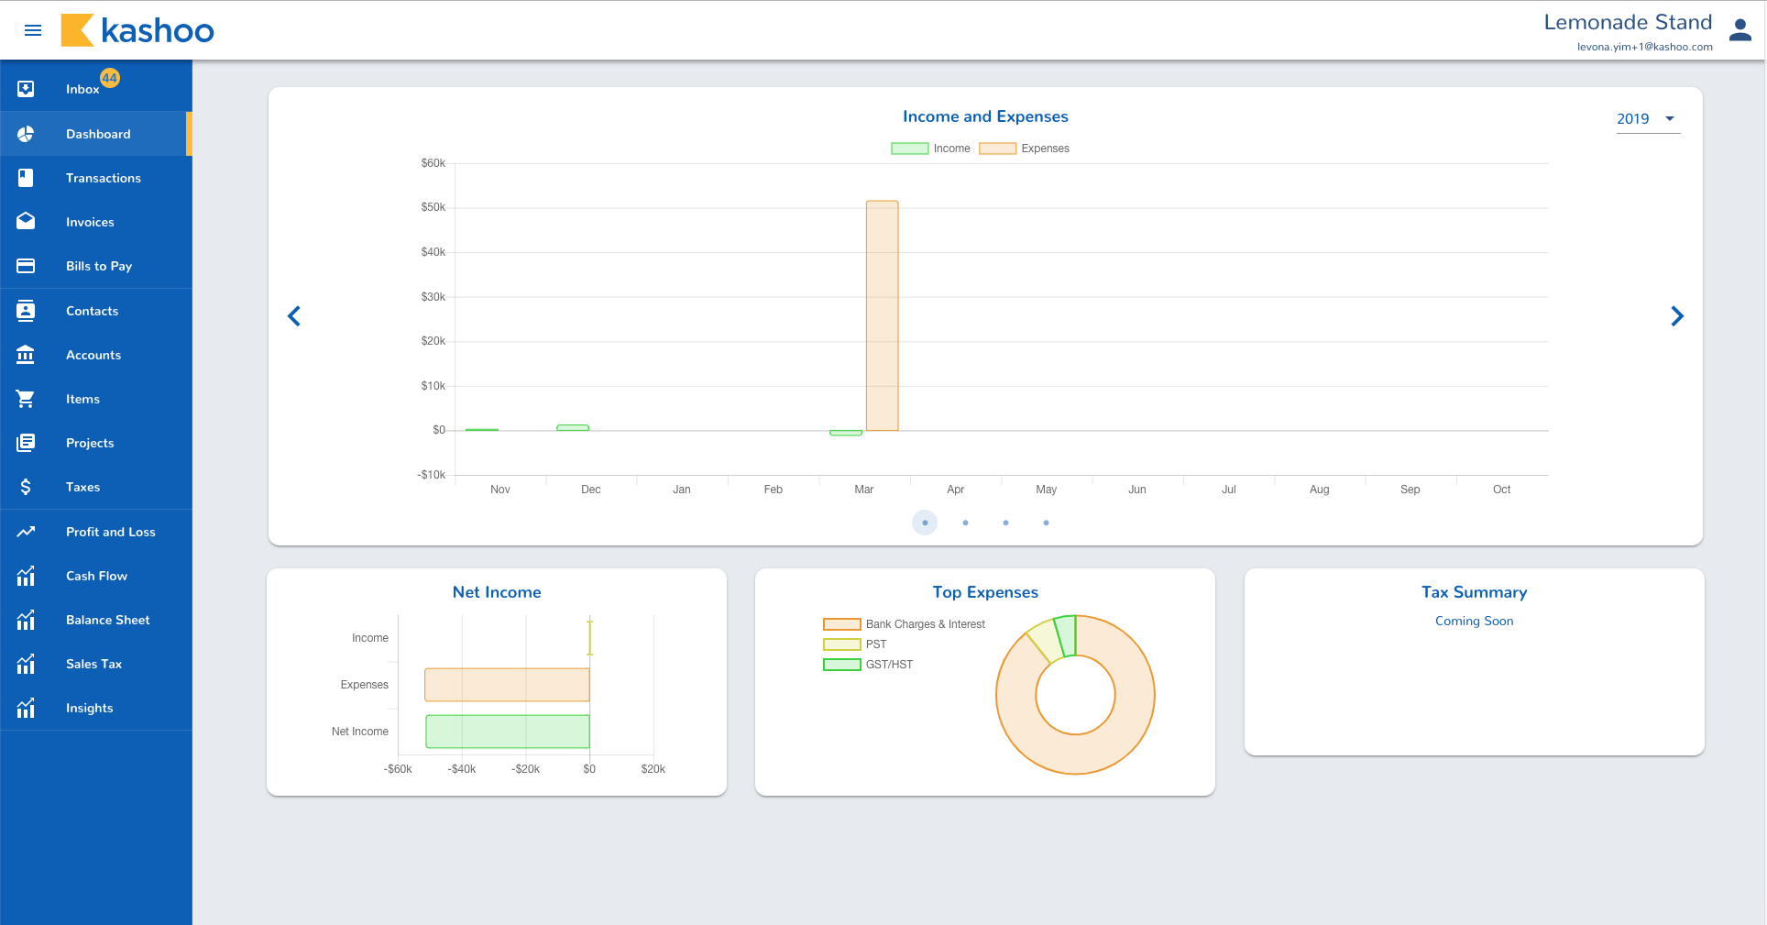The width and height of the screenshot is (1767, 925).
Task: Select the Items shopping cart icon
Action: point(26,399)
